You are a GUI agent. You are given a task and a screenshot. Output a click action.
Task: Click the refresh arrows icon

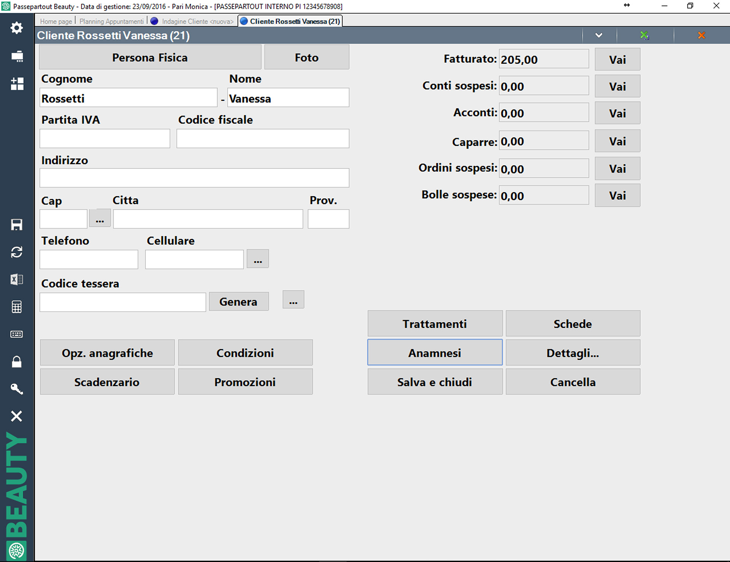[17, 252]
